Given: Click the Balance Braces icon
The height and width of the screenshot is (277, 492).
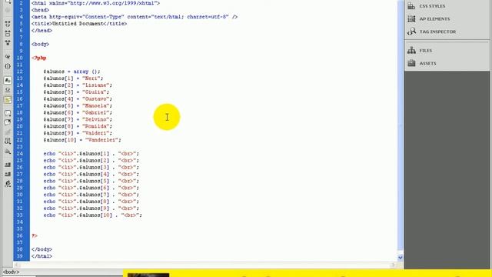Looking at the screenshot, I should click(8, 66).
